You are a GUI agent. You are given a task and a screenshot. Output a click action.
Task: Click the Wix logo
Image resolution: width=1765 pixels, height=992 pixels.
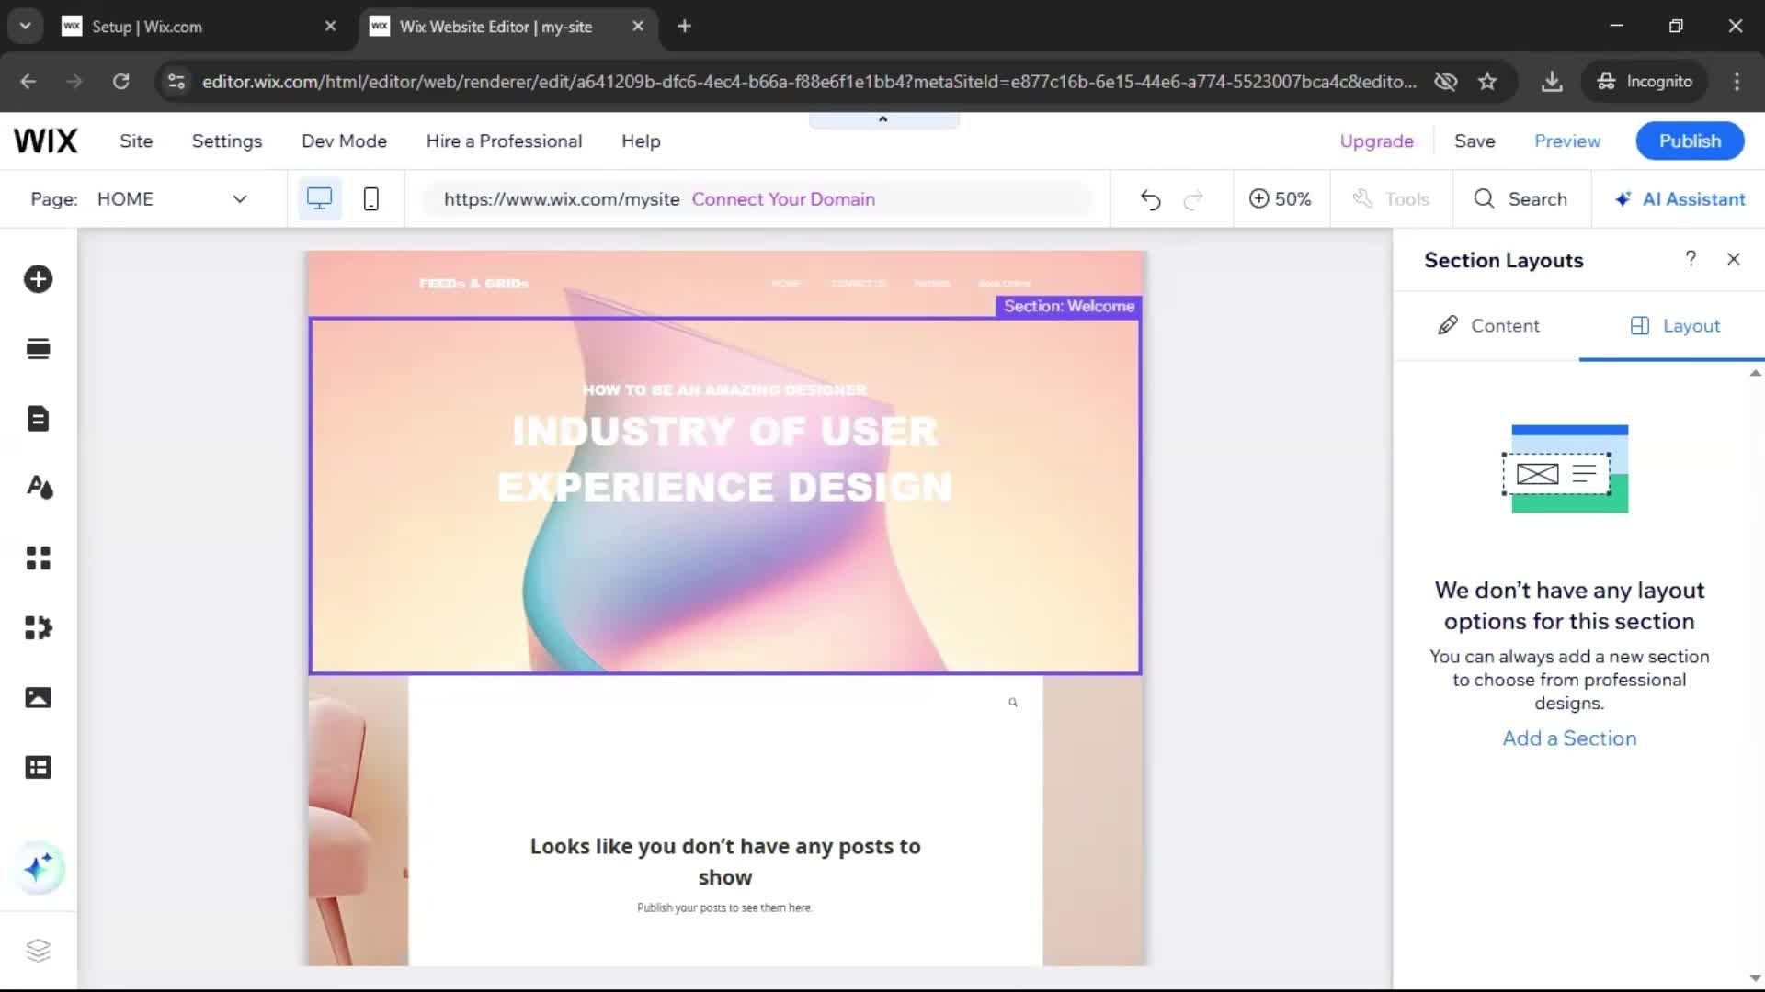point(46,141)
